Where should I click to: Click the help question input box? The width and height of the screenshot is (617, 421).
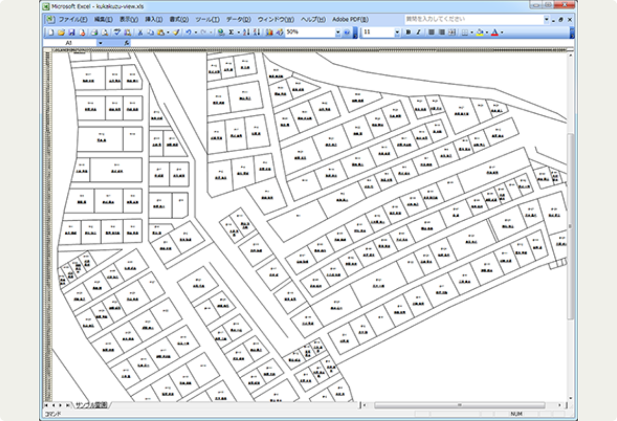(473, 19)
